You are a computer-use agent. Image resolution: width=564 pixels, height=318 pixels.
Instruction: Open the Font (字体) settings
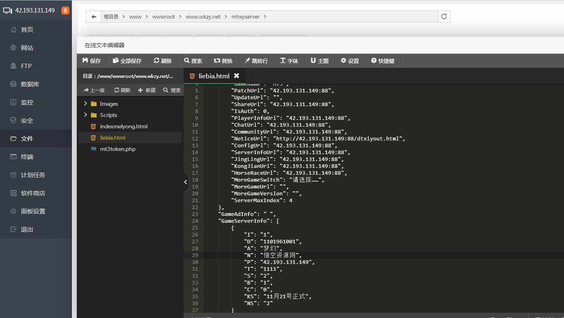(x=289, y=61)
